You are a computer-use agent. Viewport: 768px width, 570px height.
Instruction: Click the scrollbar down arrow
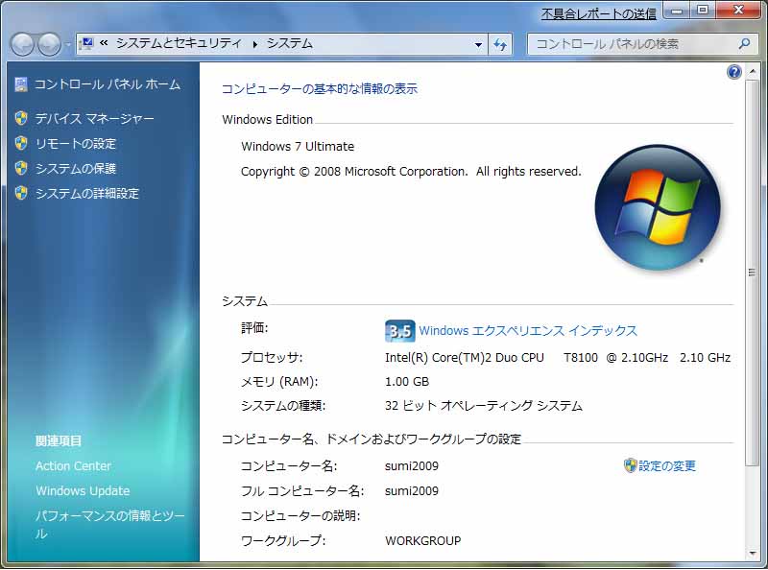[x=752, y=554]
